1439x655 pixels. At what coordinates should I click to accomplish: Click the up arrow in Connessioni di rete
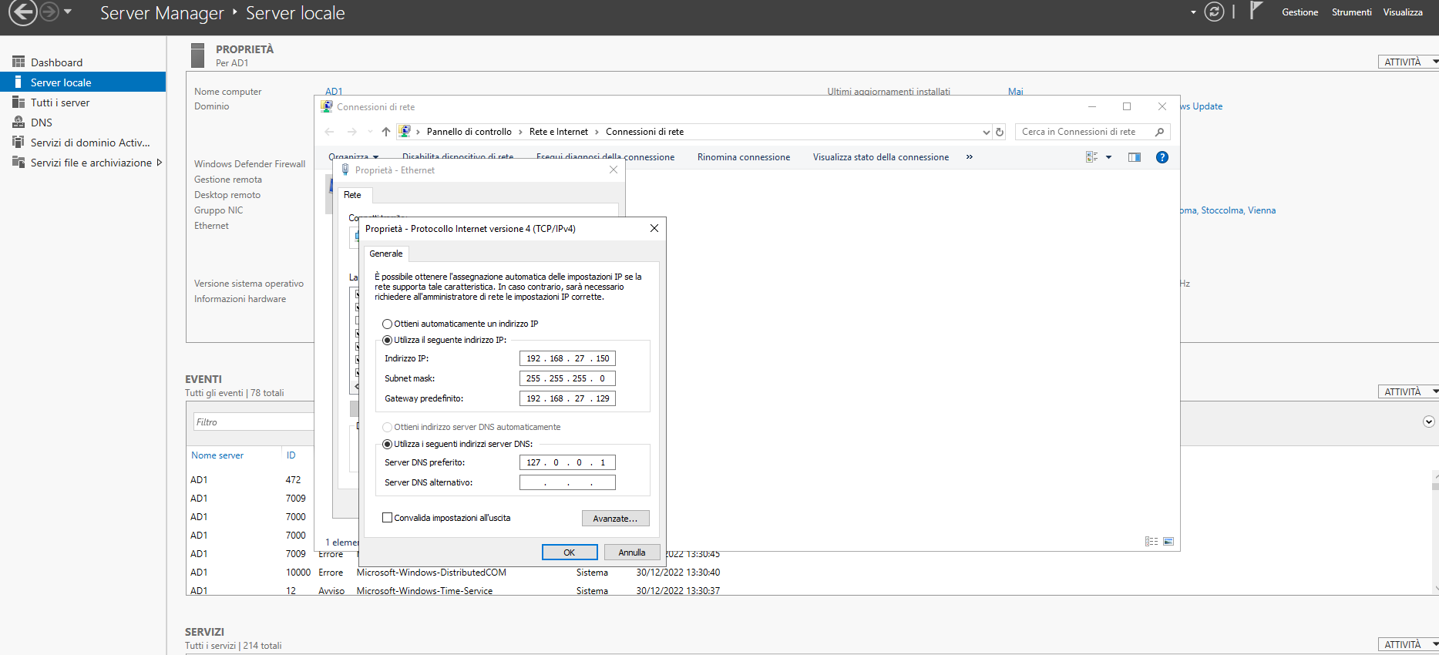(x=386, y=132)
